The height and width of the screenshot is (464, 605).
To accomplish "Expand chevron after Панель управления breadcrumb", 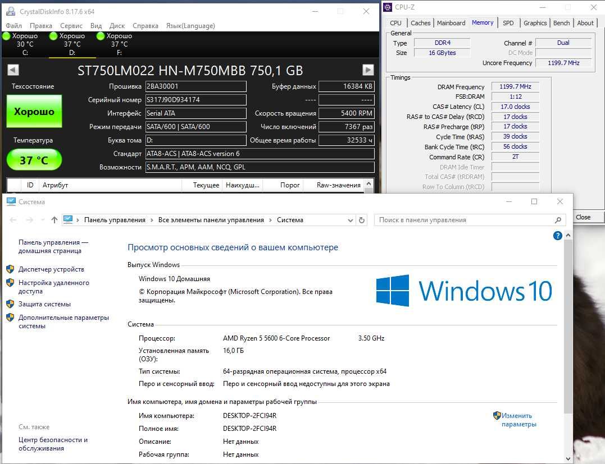I will [152, 220].
